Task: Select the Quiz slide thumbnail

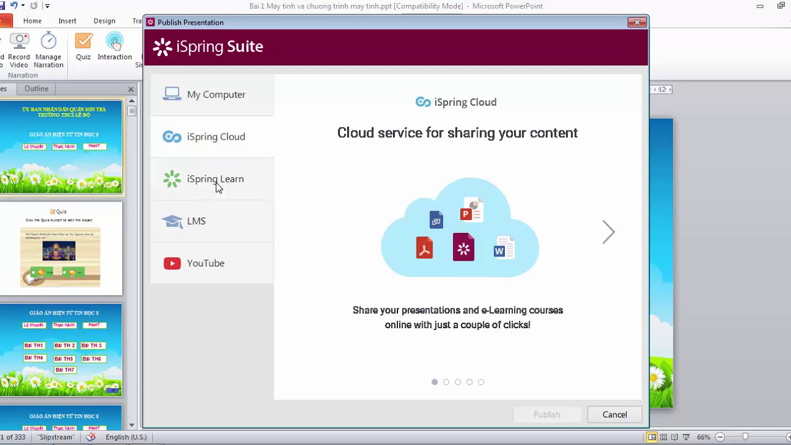Action: tap(61, 248)
